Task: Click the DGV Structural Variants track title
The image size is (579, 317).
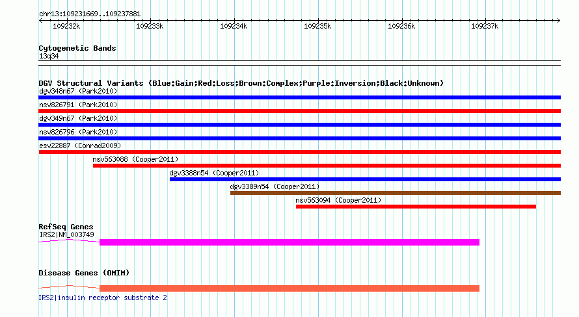Action: pyautogui.click(x=241, y=83)
